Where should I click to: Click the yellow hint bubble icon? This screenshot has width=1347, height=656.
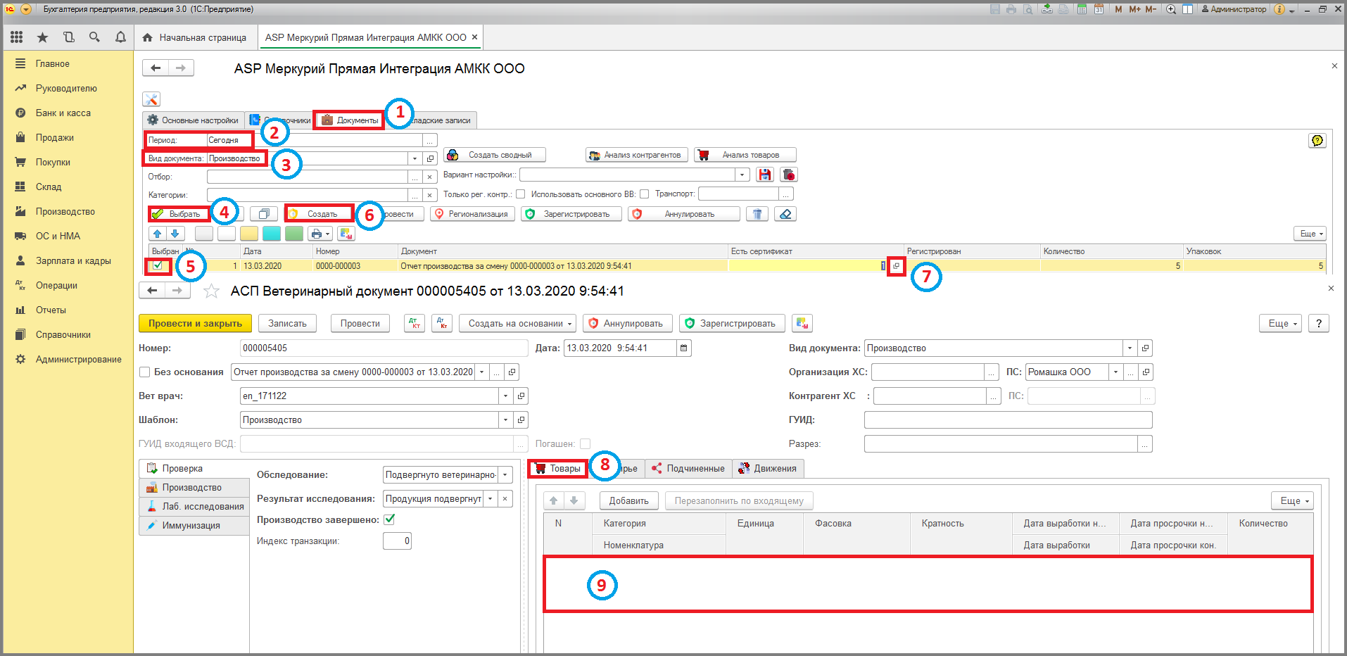click(1317, 140)
